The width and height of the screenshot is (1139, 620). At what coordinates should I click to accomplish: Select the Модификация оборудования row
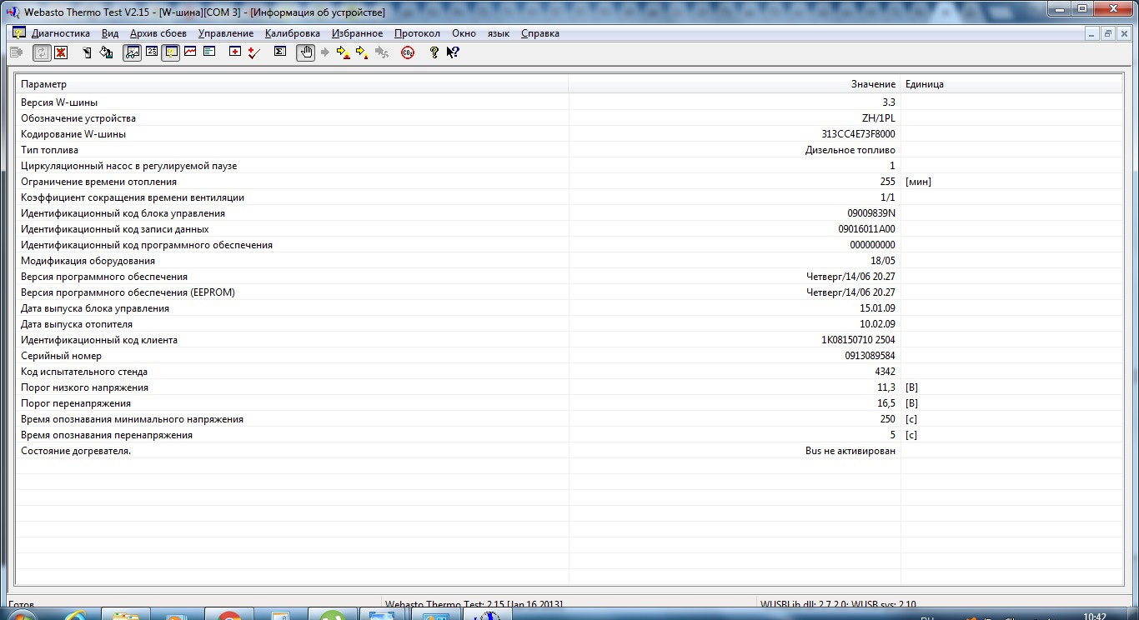569,261
